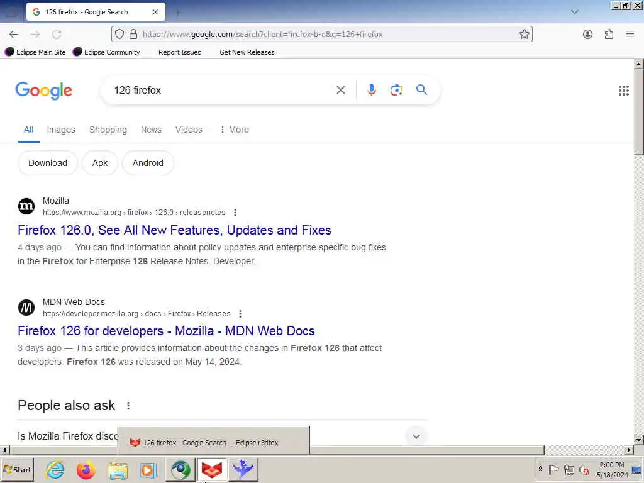Start voice search with the microphone icon
Image resolution: width=644 pixels, height=483 pixels.
371,90
